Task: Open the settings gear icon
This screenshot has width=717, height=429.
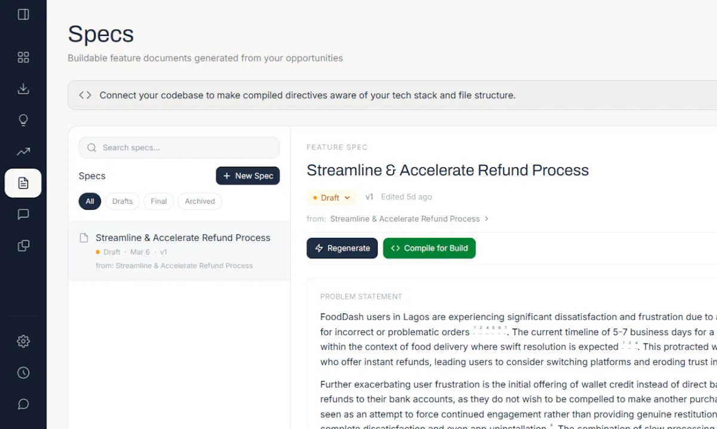Action: (x=23, y=341)
